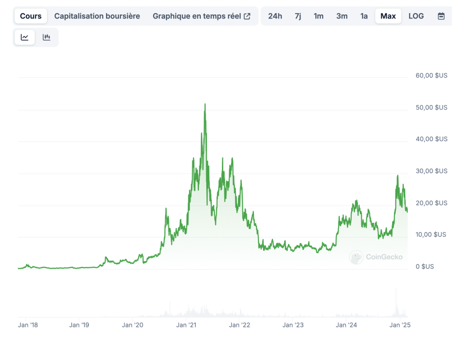
Task: Click the external link icon beside Graphique en temps réel
Action: point(247,16)
